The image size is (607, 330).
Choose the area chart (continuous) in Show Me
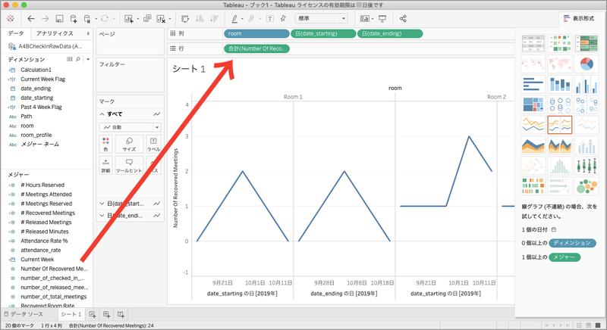pyautogui.click(x=533, y=145)
